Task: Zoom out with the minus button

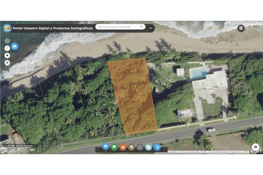Action: pyautogui.click(x=7, y=48)
